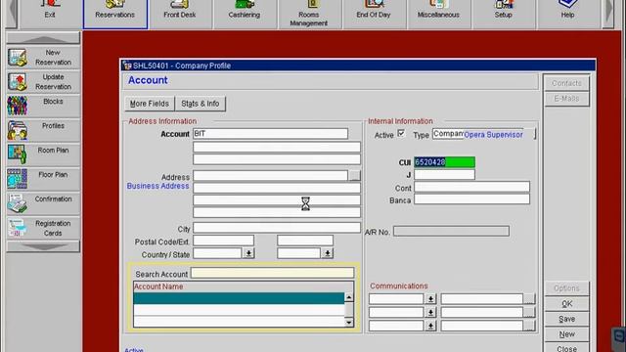Open the State dropdown arrow
Screen dimensions: 626x352
click(x=328, y=253)
